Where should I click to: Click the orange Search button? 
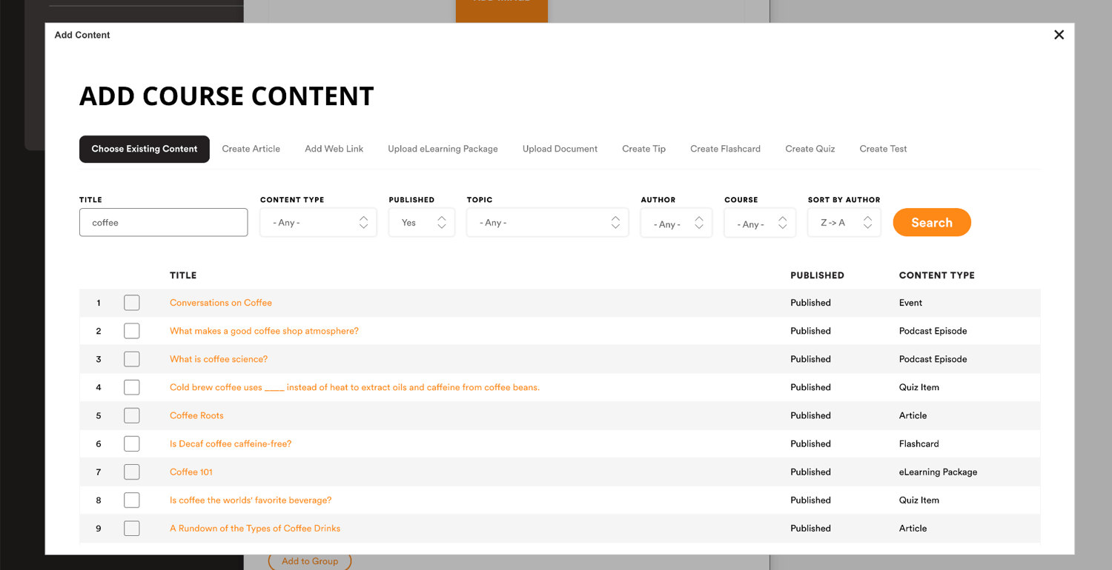pos(931,223)
